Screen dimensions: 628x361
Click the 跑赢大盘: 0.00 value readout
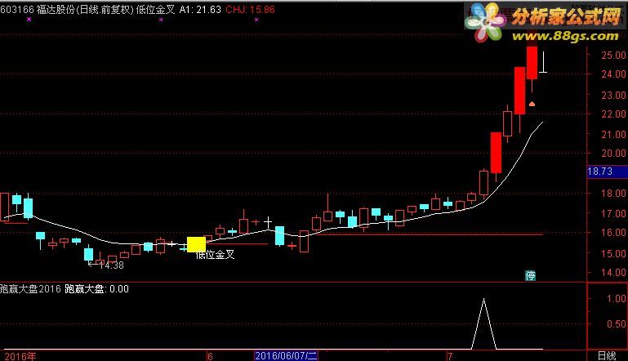97,289
